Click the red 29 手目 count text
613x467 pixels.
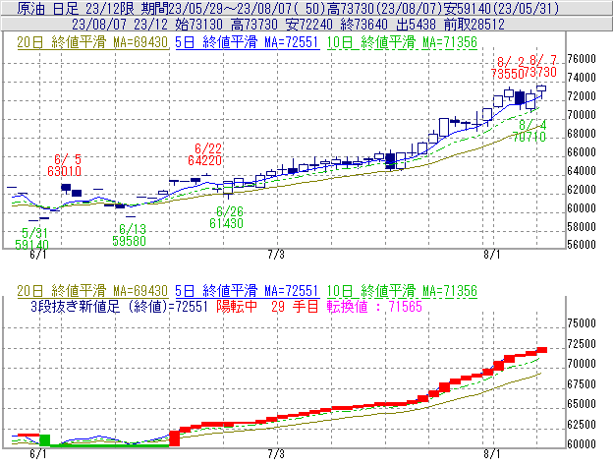(295, 306)
